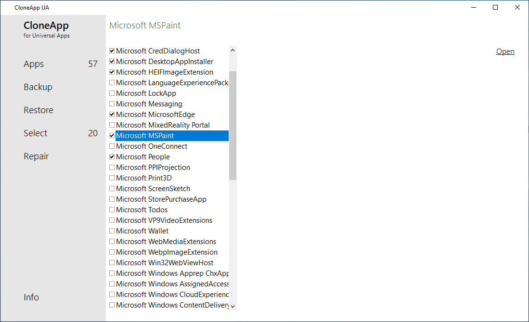Check the Microsoft LockApp checkbox
Image resolution: width=529 pixels, height=322 pixels.
tap(112, 93)
